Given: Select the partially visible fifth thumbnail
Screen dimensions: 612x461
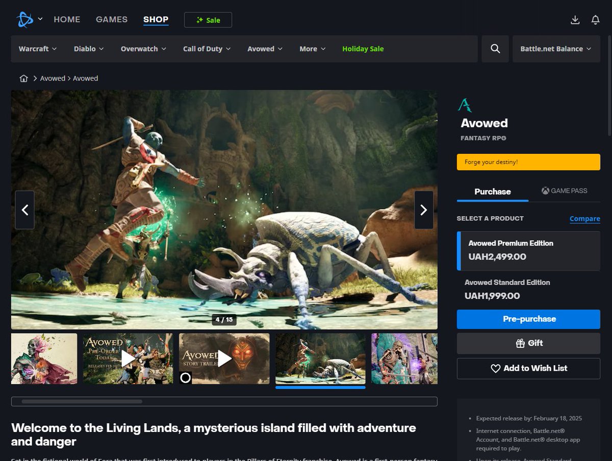Looking at the screenshot, I should click(404, 359).
